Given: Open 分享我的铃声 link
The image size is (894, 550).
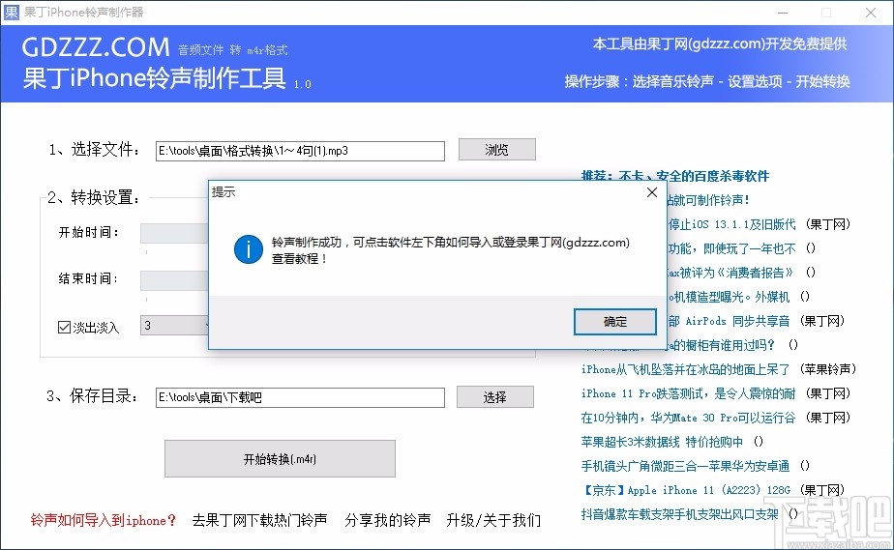Looking at the screenshot, I should point(388,520).
